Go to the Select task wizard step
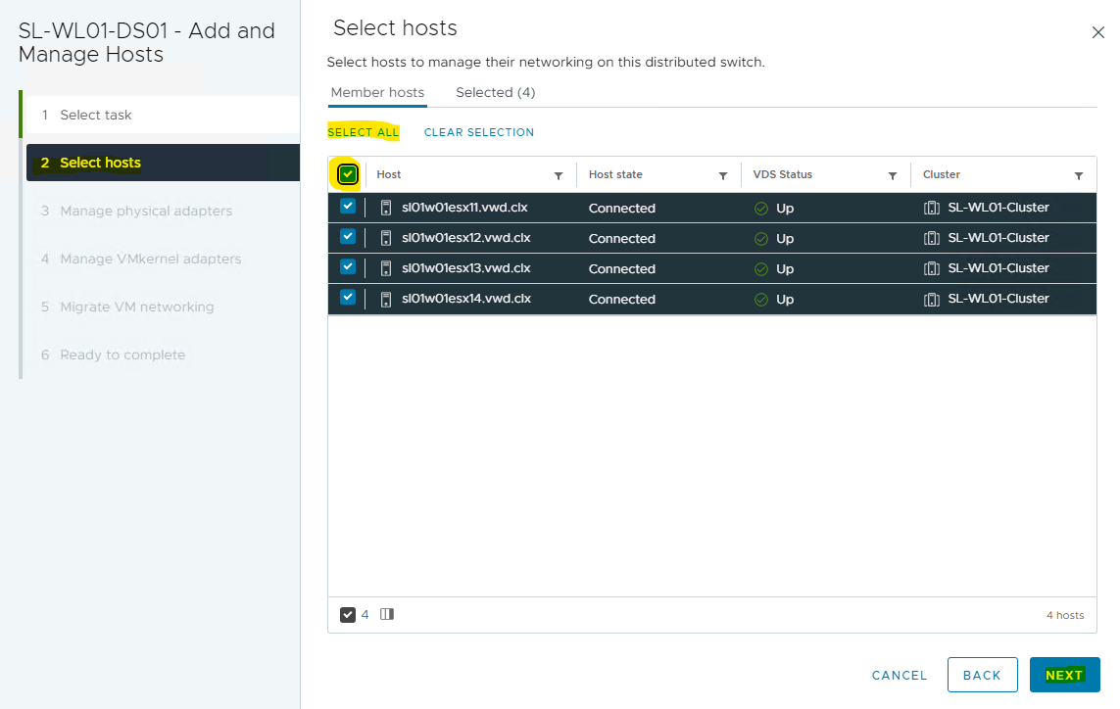Image resolution: width=1120 pixels, height=709 pixels. coord(95,115)
